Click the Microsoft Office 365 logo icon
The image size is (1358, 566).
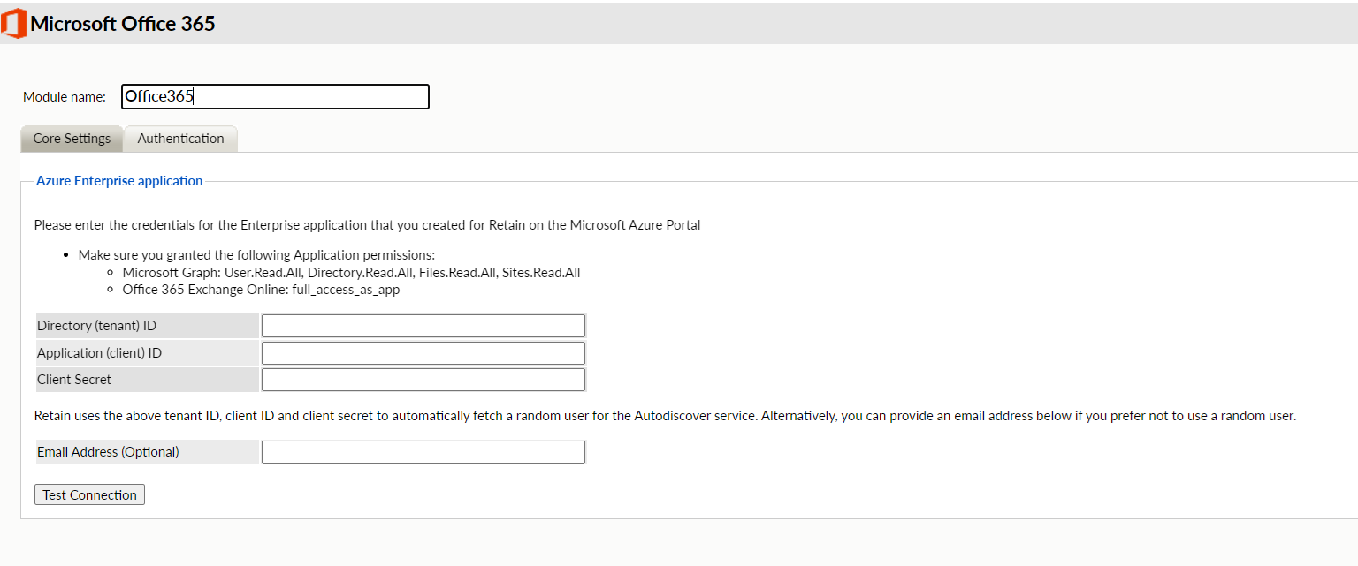point(14,24)
